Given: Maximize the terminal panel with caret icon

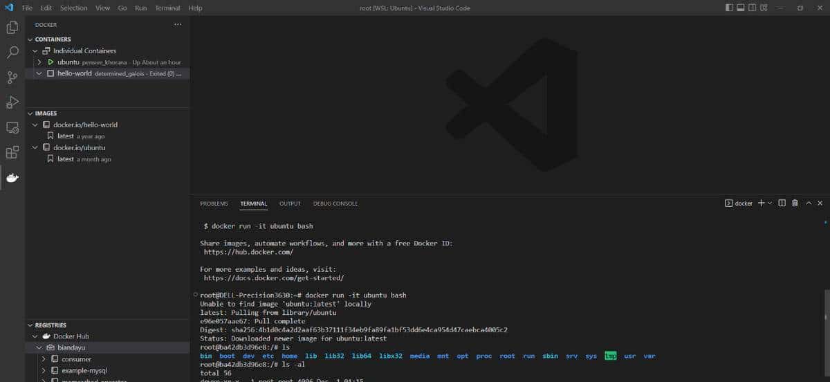Looking at the screenshot, I should pyautogui.click(x=808, y=203).
